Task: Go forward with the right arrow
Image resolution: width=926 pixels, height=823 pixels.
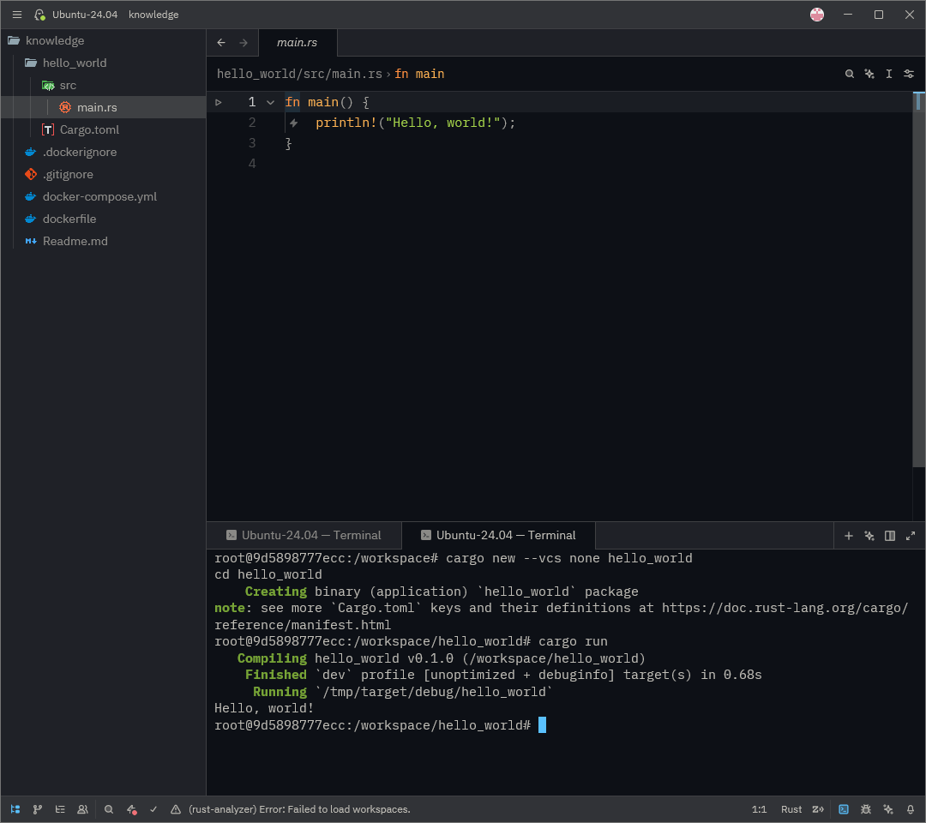Action: point(244,43)
